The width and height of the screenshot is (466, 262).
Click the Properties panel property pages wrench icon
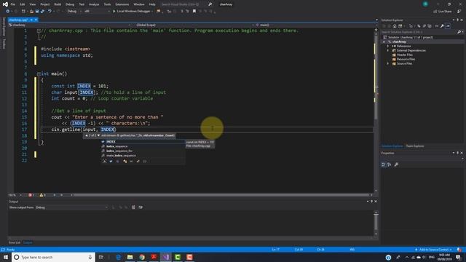click(x=396, y=164)
